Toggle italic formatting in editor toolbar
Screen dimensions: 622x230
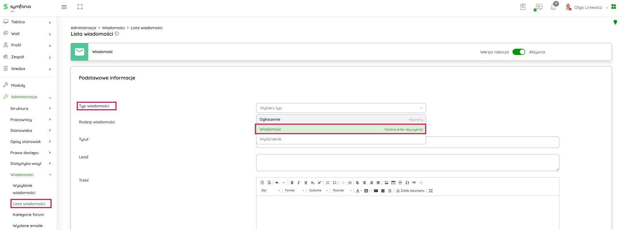[x=299, y=183]
